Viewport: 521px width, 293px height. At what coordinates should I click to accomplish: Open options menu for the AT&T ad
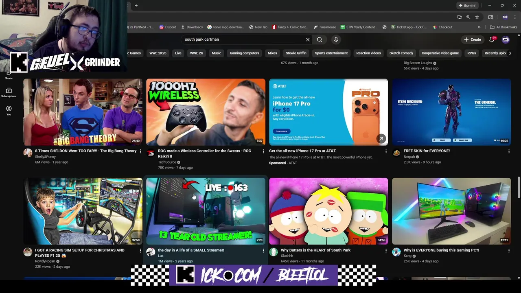point(386,151)
